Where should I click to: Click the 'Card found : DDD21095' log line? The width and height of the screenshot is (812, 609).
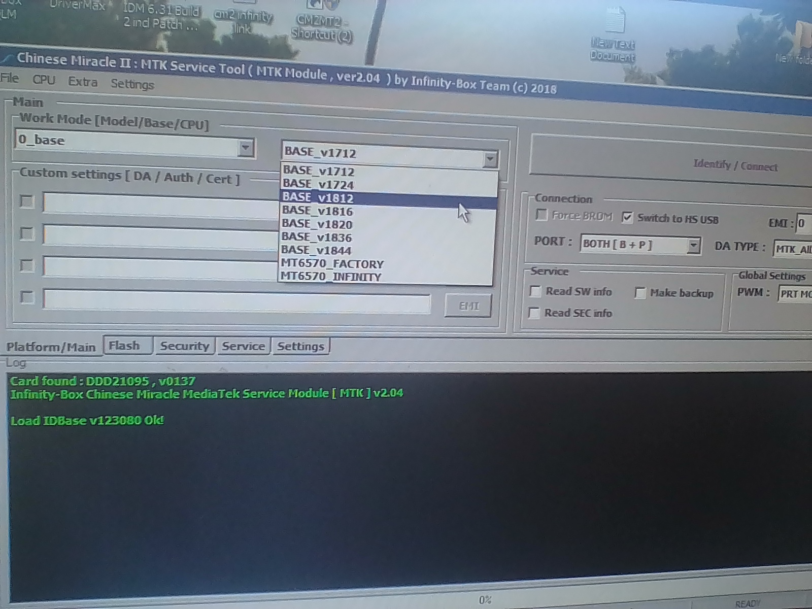(x=103, y=381)
